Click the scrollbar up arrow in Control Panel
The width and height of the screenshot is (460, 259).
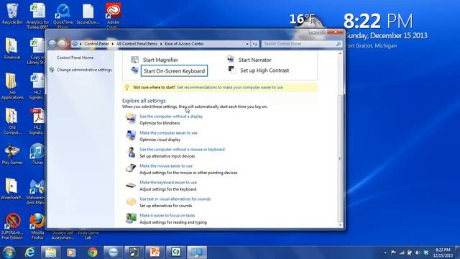click(340, 54)
